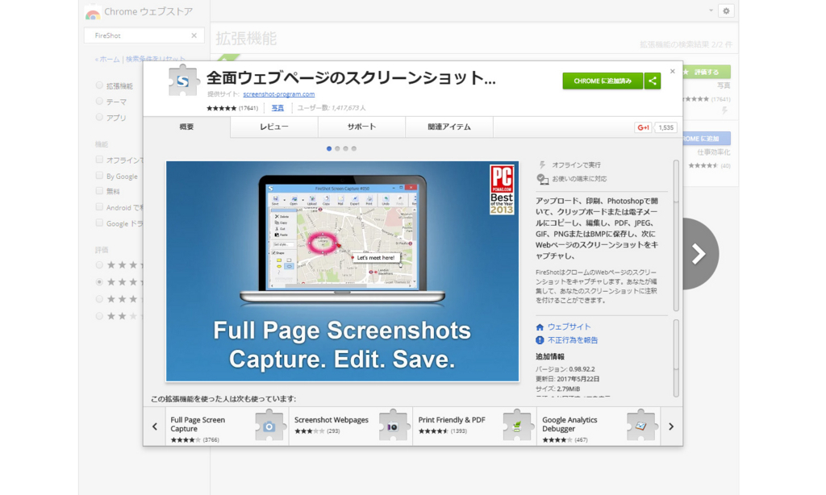Click the Google Analytics Debugger icon

tap(640, 426)
